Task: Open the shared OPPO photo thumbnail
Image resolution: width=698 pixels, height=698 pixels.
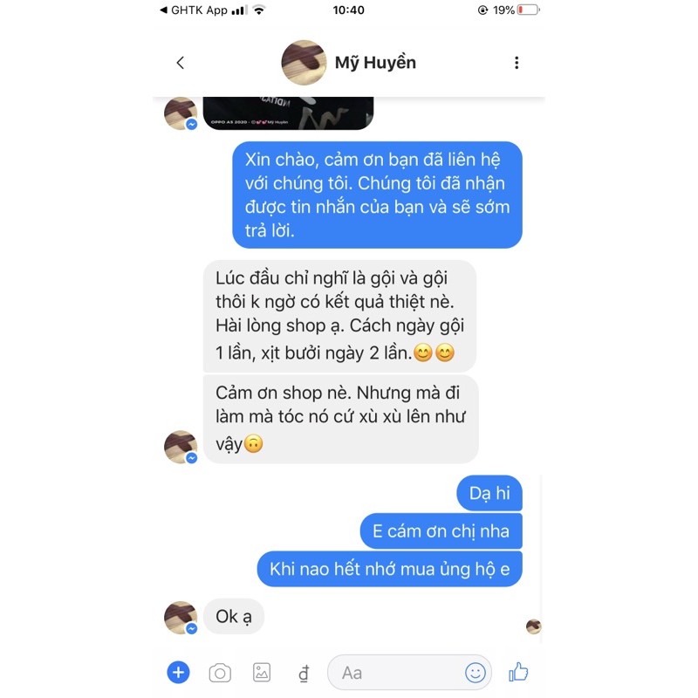Action: (288, 113)
